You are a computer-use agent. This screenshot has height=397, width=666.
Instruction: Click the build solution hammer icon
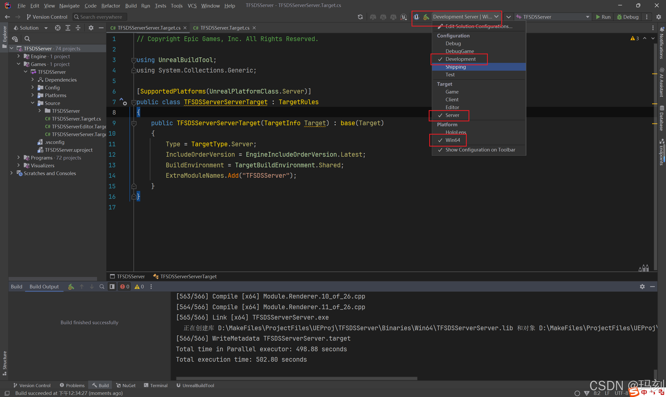coord(426,17)
